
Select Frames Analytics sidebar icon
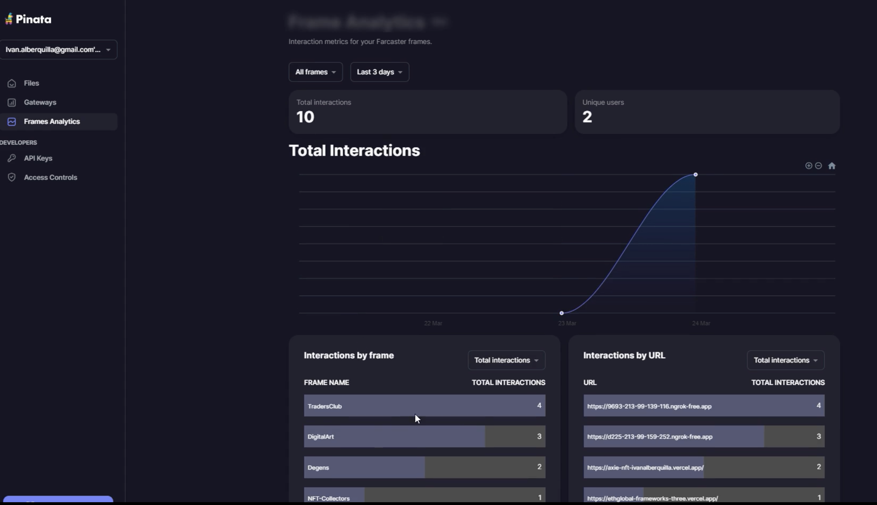pyautogui.click(x=12, y=121)
